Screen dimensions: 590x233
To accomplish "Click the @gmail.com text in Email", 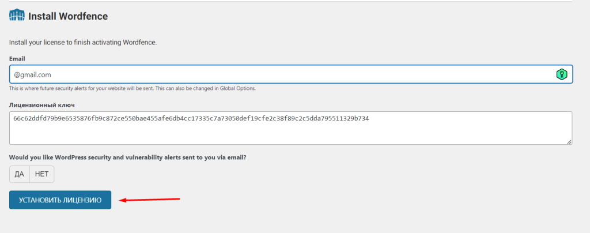I will click(x=32, y=74).
